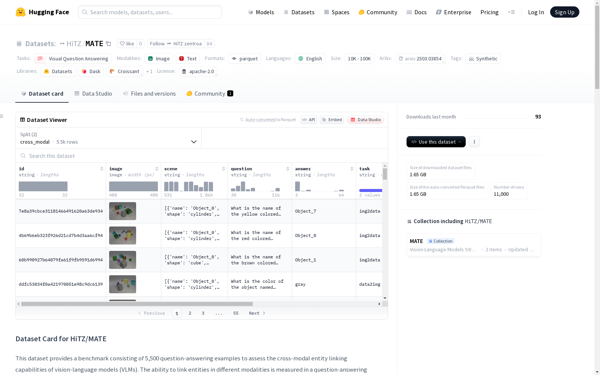Open the image thumbnail in row 60b990927b

[x=123, y=260]
